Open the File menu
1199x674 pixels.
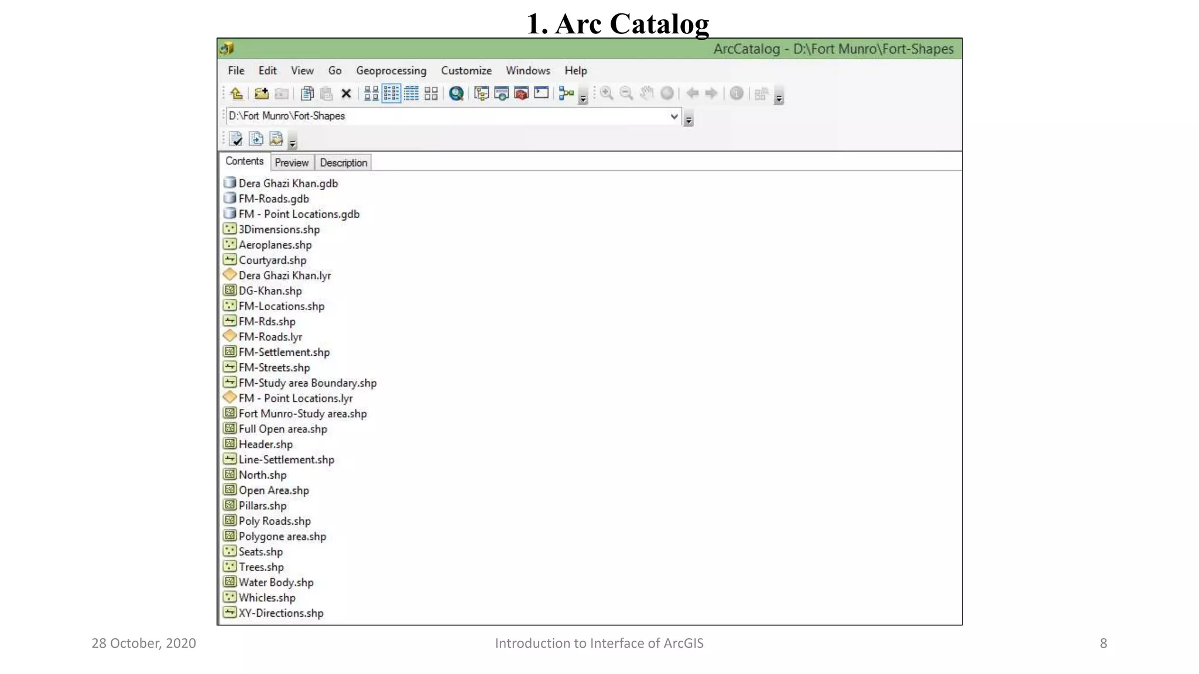pyautogui.click(x=236, y=70)
